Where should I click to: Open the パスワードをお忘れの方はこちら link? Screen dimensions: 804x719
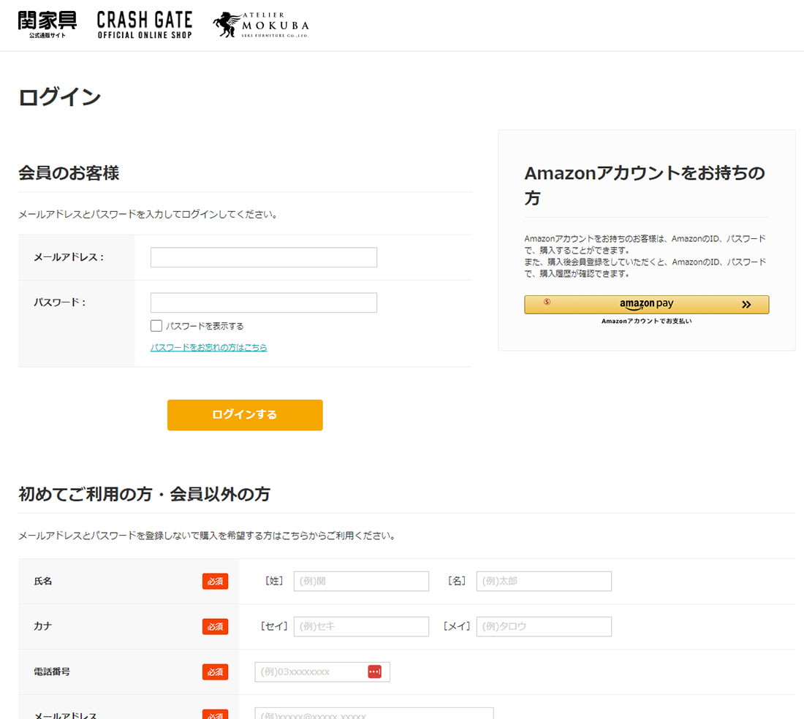[208, 348]
